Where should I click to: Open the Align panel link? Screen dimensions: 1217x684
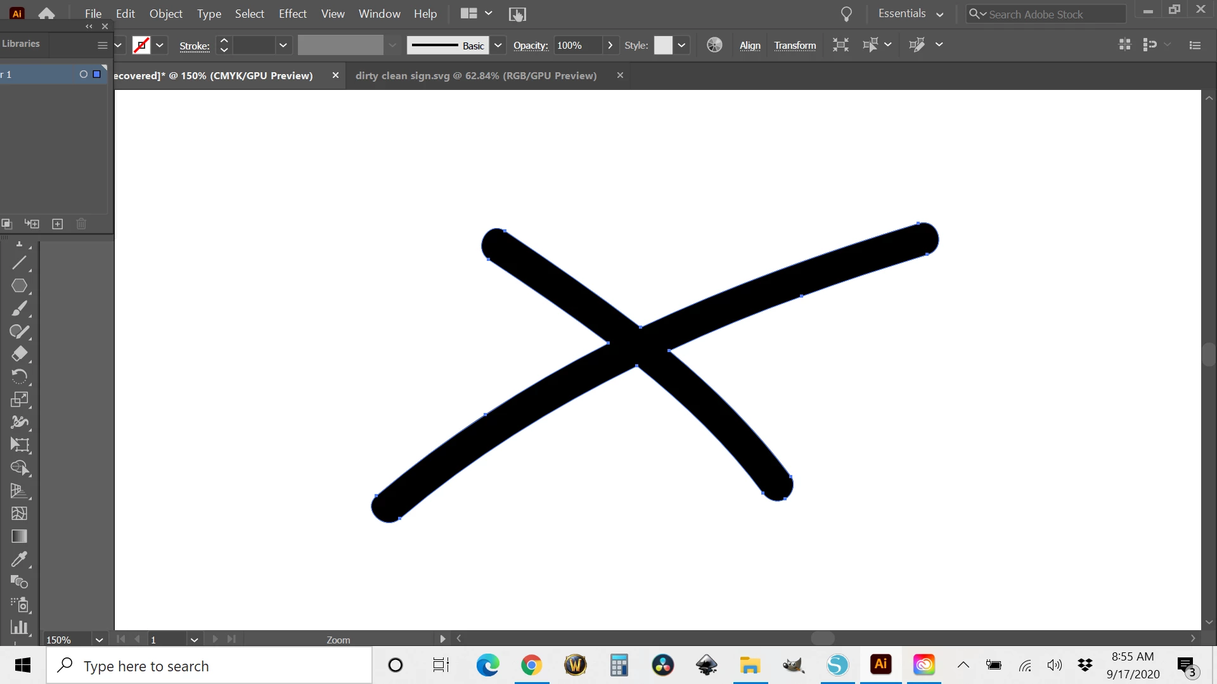tap(750, 46)
